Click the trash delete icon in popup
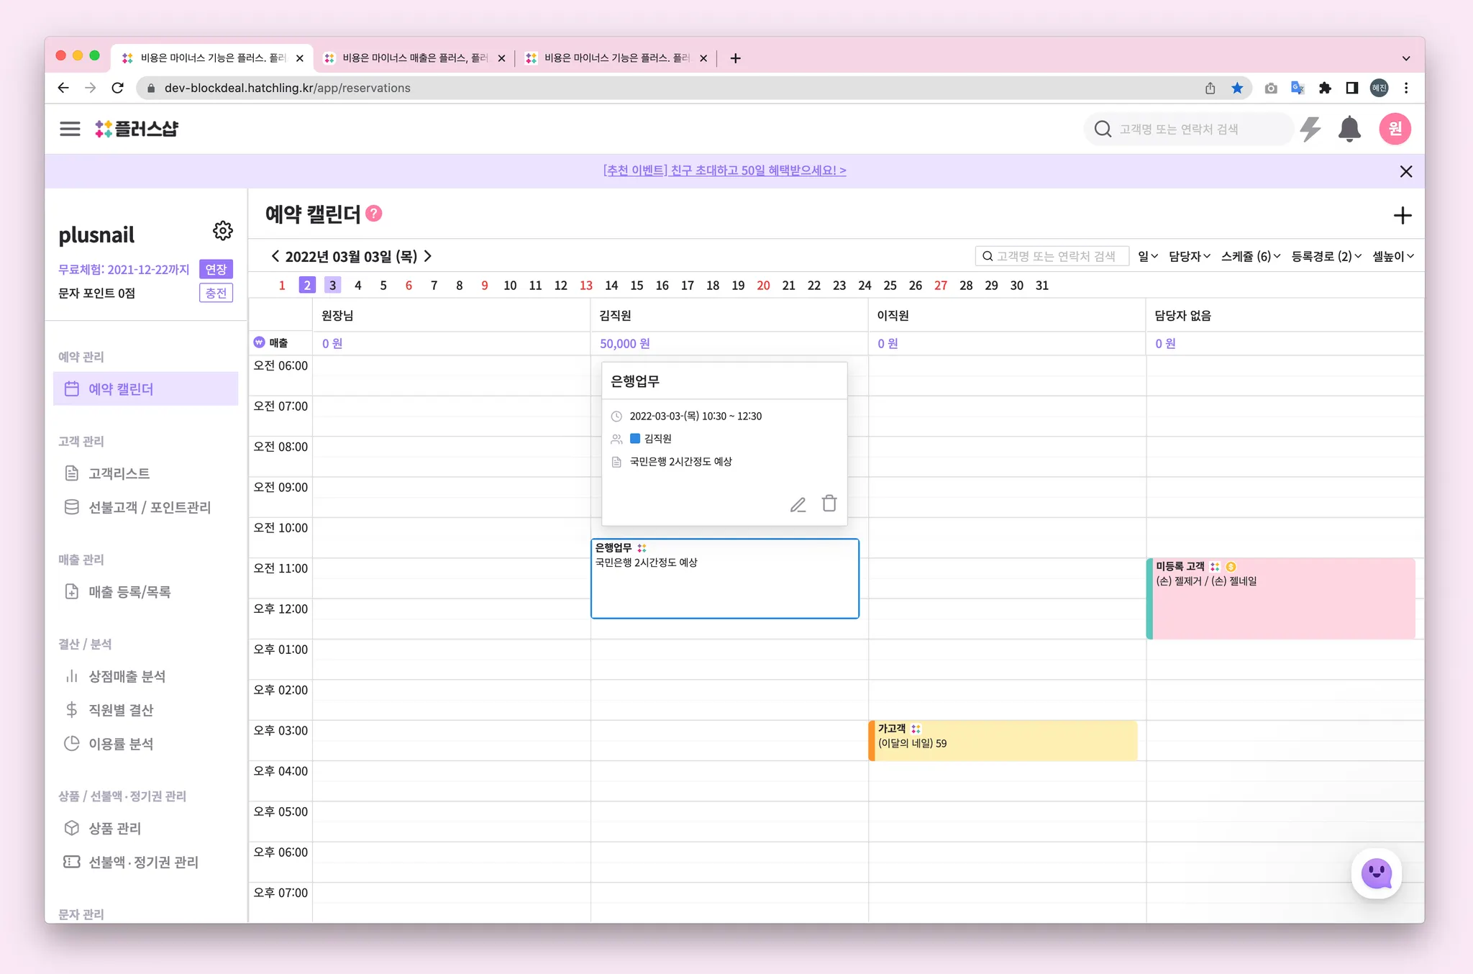The width and height of the screenshot is (1473, 974). 829,504
